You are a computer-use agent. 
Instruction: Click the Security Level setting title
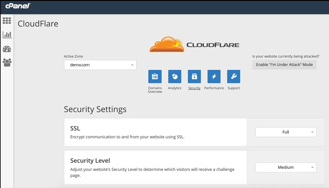90,161
